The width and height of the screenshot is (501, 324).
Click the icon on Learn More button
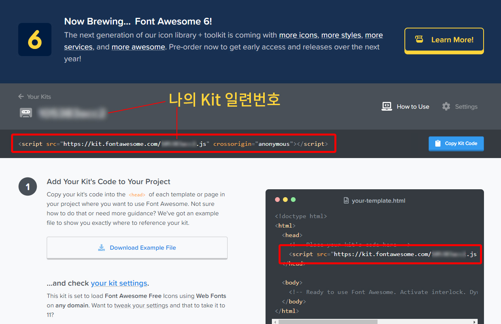tap(419, 40)
